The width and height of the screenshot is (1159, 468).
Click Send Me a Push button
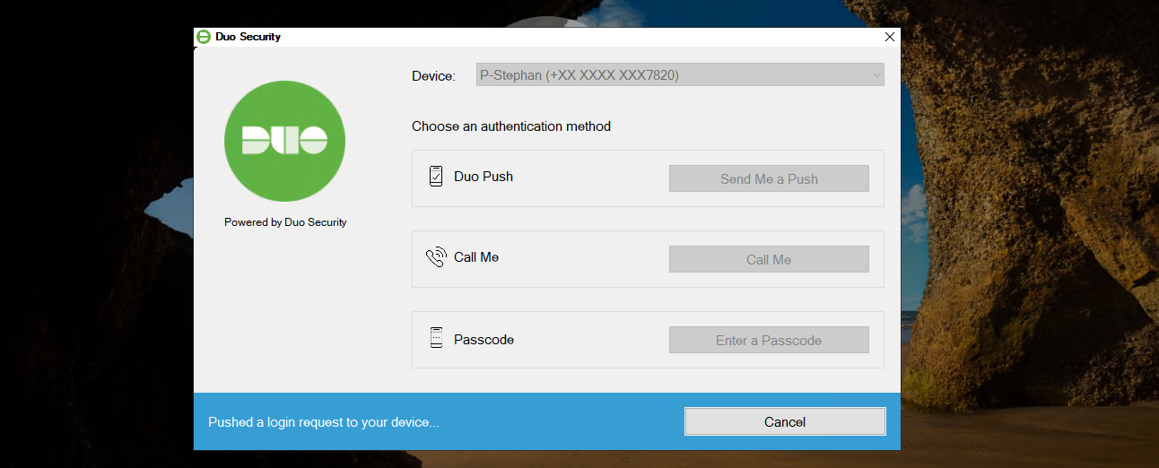[x=769, y=178]
